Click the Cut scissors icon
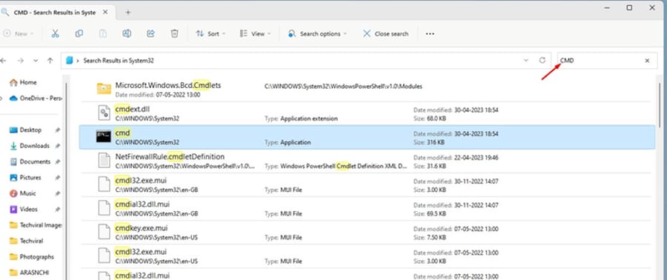The height and width of the screenshot is (280, 667). [56, 33]
